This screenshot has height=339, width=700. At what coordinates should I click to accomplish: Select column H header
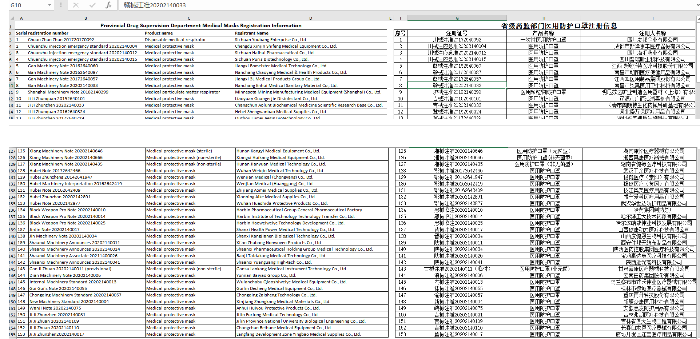click(x=544, y=18)
